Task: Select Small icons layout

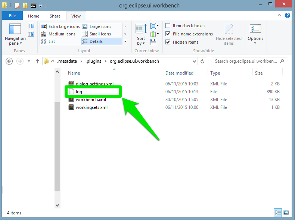Action: (96, 34)
